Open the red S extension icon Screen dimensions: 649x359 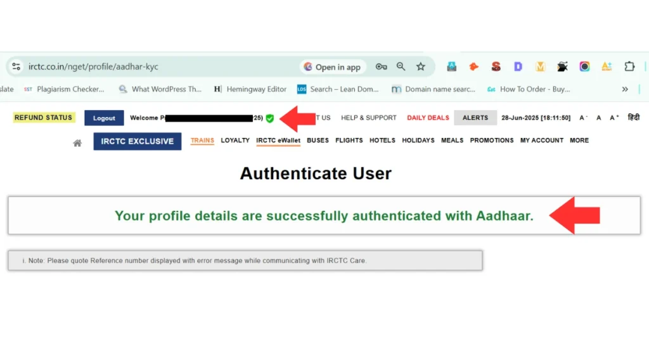[x=496, y=66]
